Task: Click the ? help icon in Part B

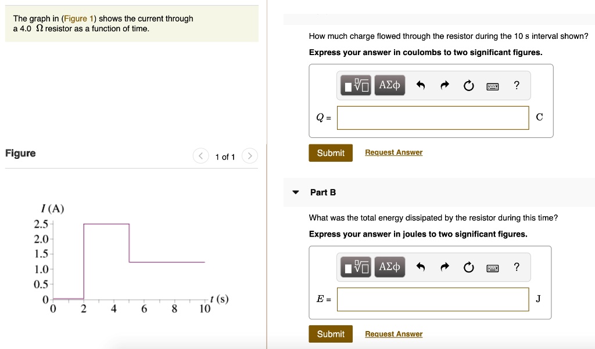Action: point(516,267)
